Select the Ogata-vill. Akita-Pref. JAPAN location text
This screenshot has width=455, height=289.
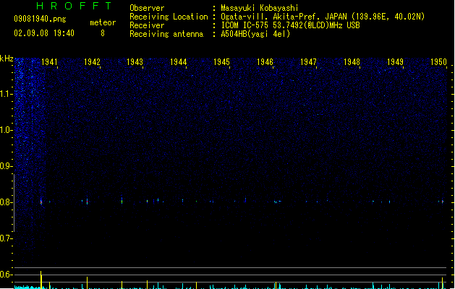(x=323, y=17)
